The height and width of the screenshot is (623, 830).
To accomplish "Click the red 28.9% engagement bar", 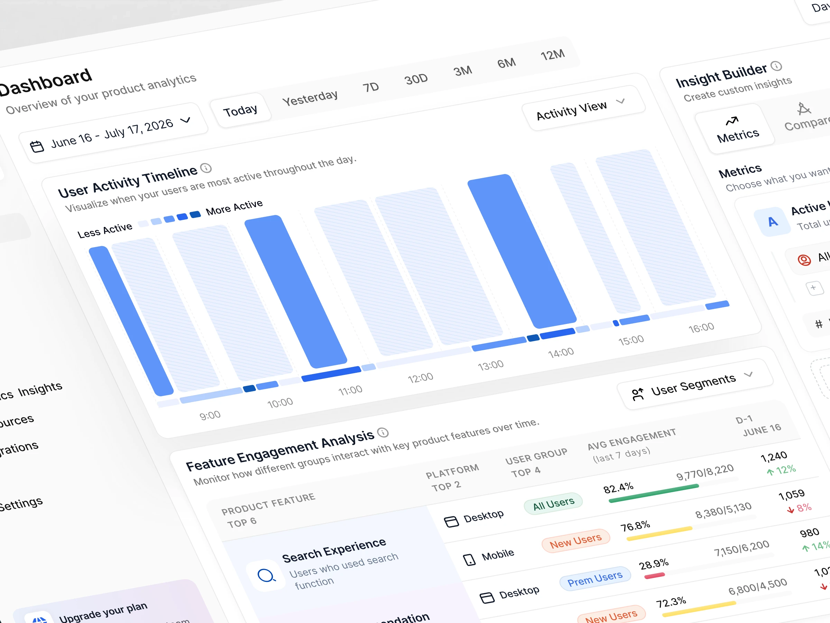I will (x=654, y=575).
